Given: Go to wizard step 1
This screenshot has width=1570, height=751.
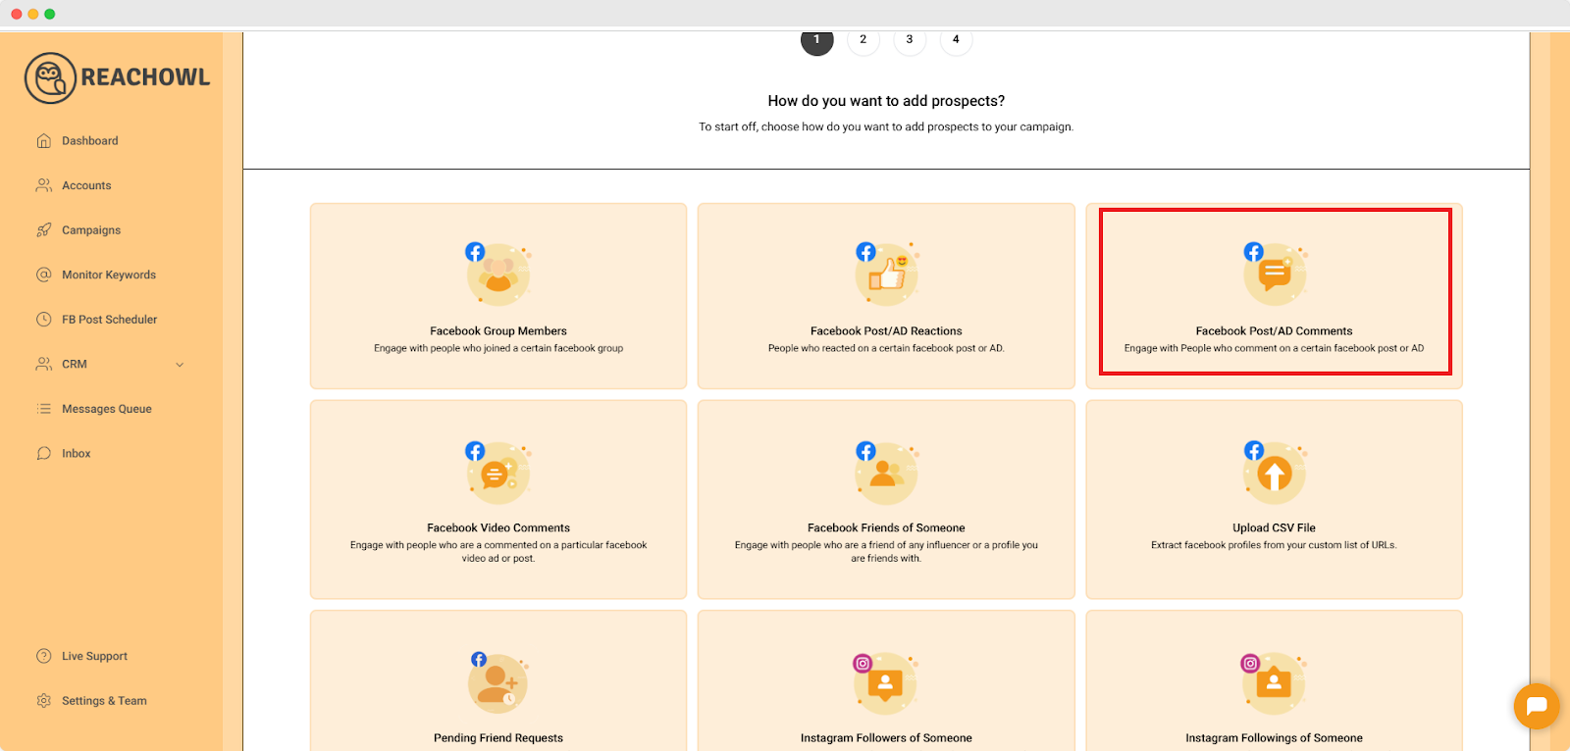Looking at the screenshot, I should 816,40.
